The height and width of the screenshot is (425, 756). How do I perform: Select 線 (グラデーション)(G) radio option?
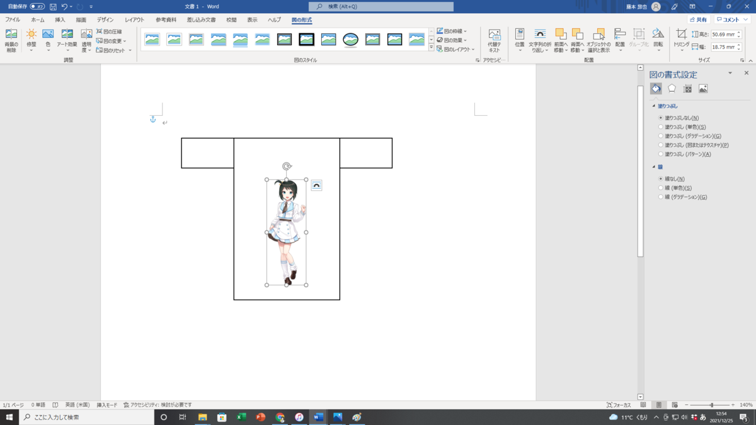point(682,197)
